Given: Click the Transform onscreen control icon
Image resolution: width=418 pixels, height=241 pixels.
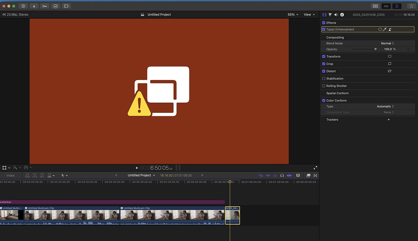Looking at the screenshot, I should 389,56.
